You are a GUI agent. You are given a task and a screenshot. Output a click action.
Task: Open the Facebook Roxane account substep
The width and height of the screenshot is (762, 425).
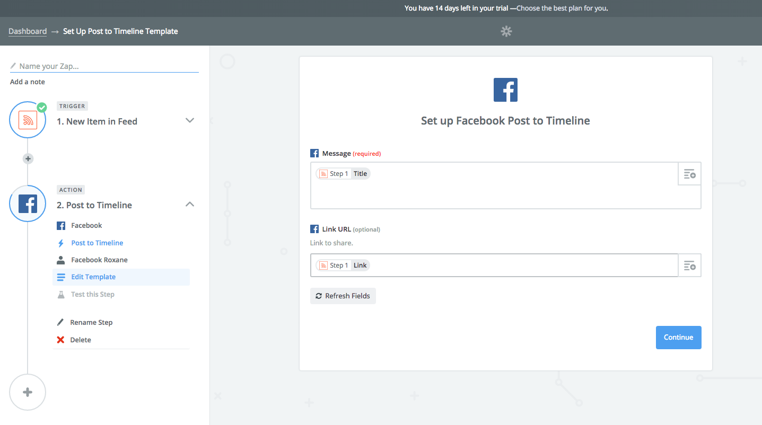click(x=99, y=260)
